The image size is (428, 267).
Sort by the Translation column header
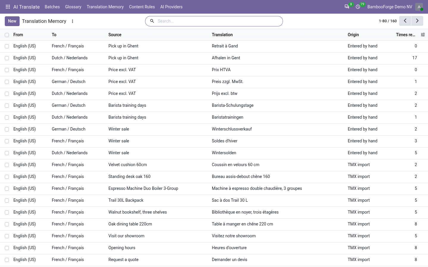(x=222, y=35)
